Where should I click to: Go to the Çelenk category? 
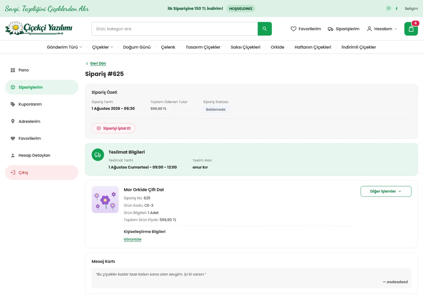coord(168,47)
